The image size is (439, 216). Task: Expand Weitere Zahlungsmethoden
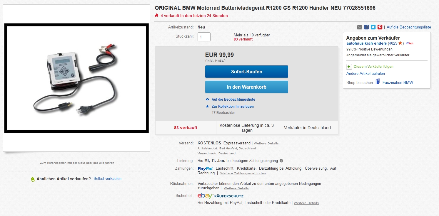pos(243,173)
